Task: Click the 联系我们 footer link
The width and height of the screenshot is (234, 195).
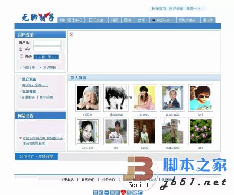Action: tap(88, 180)
